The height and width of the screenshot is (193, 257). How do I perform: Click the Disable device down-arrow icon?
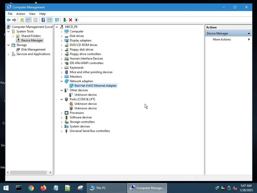tap(76, 20)
